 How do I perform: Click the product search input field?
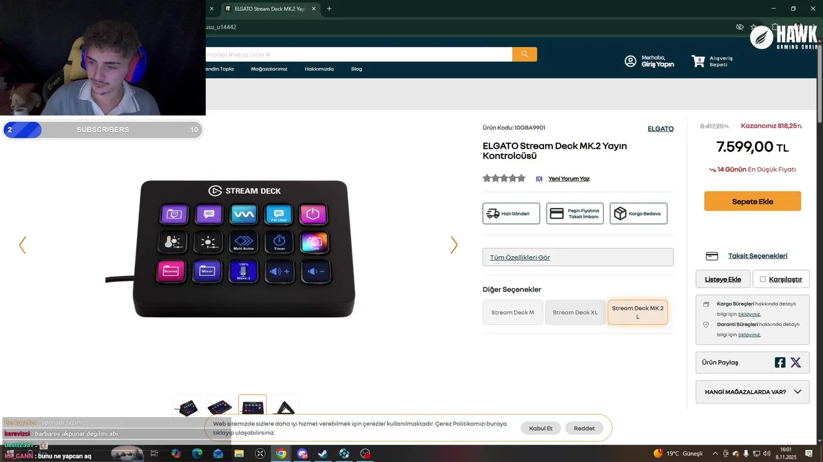pyautogui.click(x=359, y=55)
